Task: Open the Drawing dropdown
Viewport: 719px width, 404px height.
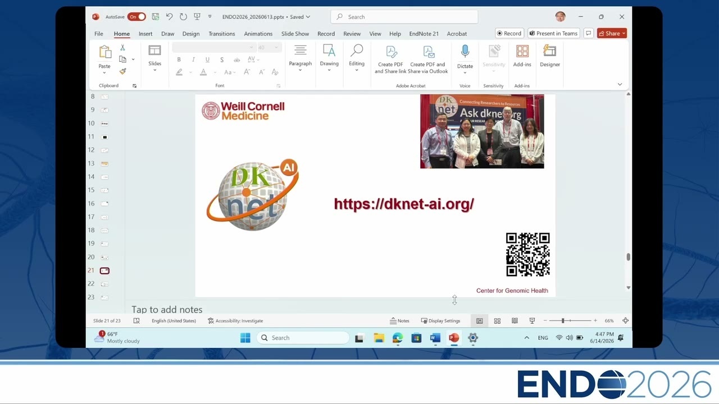Action: point(329,58)
